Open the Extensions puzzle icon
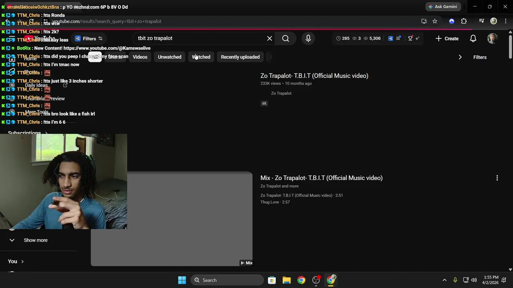 pos(464,21)
